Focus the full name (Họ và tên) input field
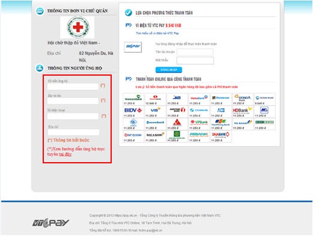Image resolution: width=316 pixels, height=236 pixels. pyautogui.click(x=73, y=101)
